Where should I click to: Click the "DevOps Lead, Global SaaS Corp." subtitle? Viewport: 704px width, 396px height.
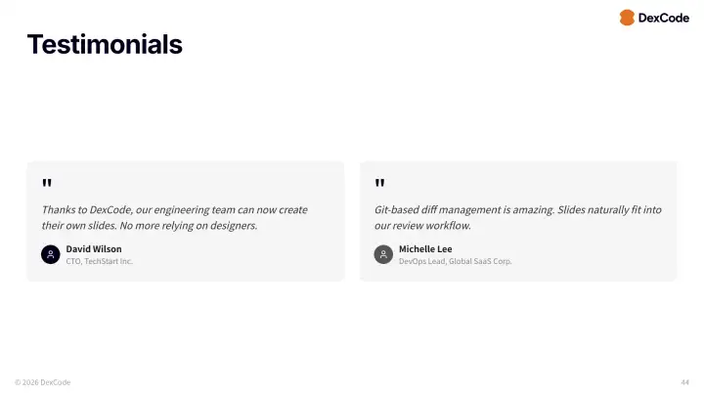point(455,261)
